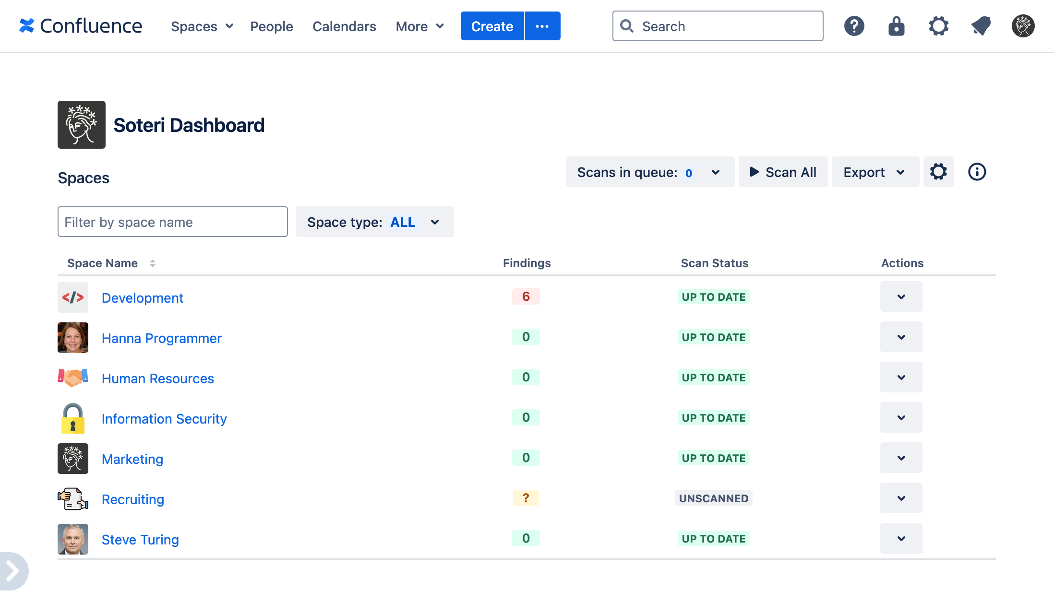Image resolution: width=1054 pixels, height=591 pixels.
Task: Click the Information Security padlock icon
Action: point(72,418)
